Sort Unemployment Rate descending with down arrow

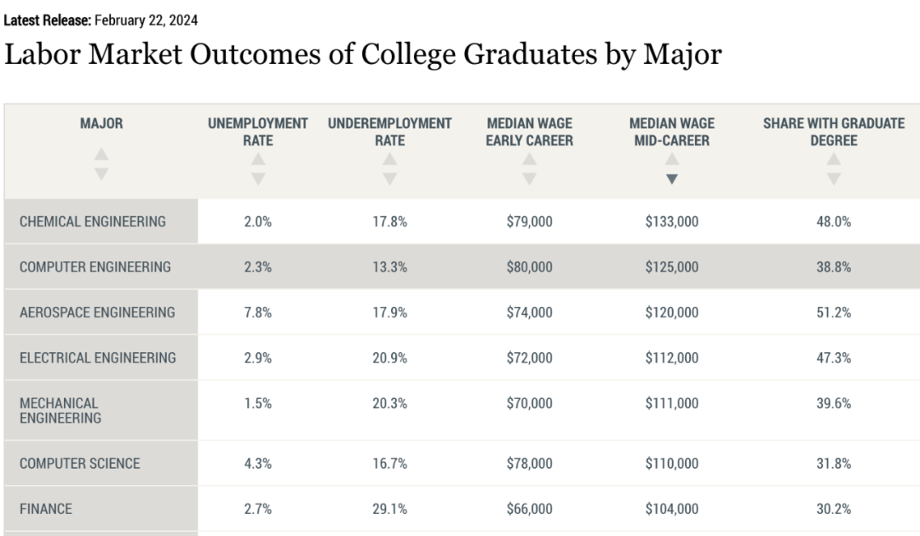pos(258,179)
